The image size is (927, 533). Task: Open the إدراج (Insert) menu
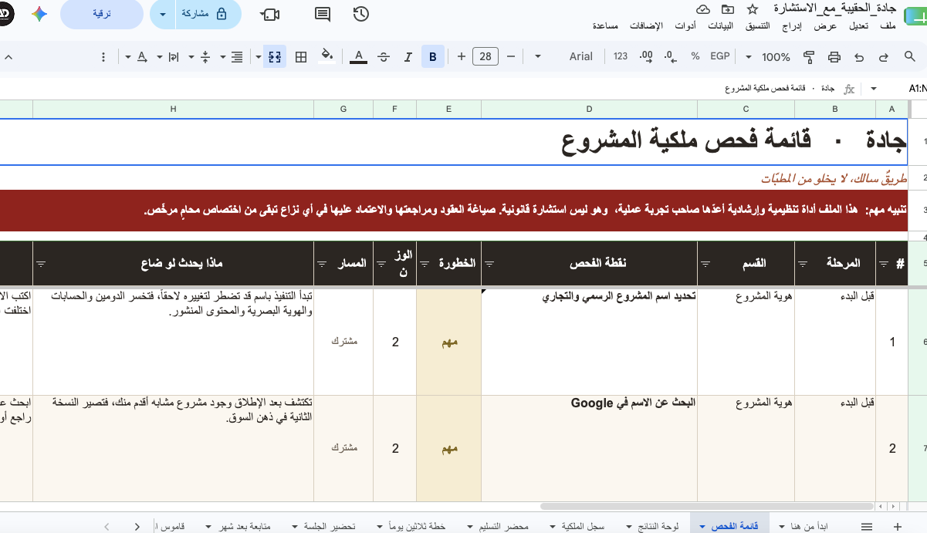pyautogui.click(x=792, y=26)
